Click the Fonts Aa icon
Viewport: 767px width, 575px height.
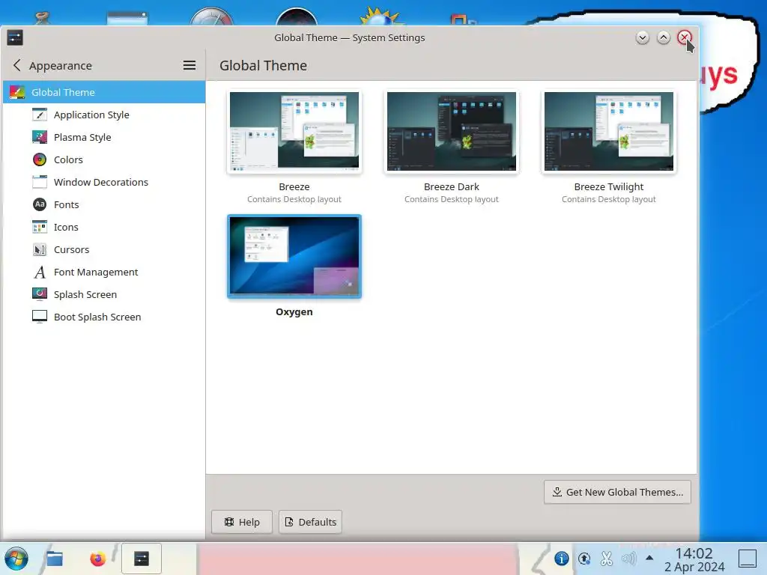[x=40, y=204]
